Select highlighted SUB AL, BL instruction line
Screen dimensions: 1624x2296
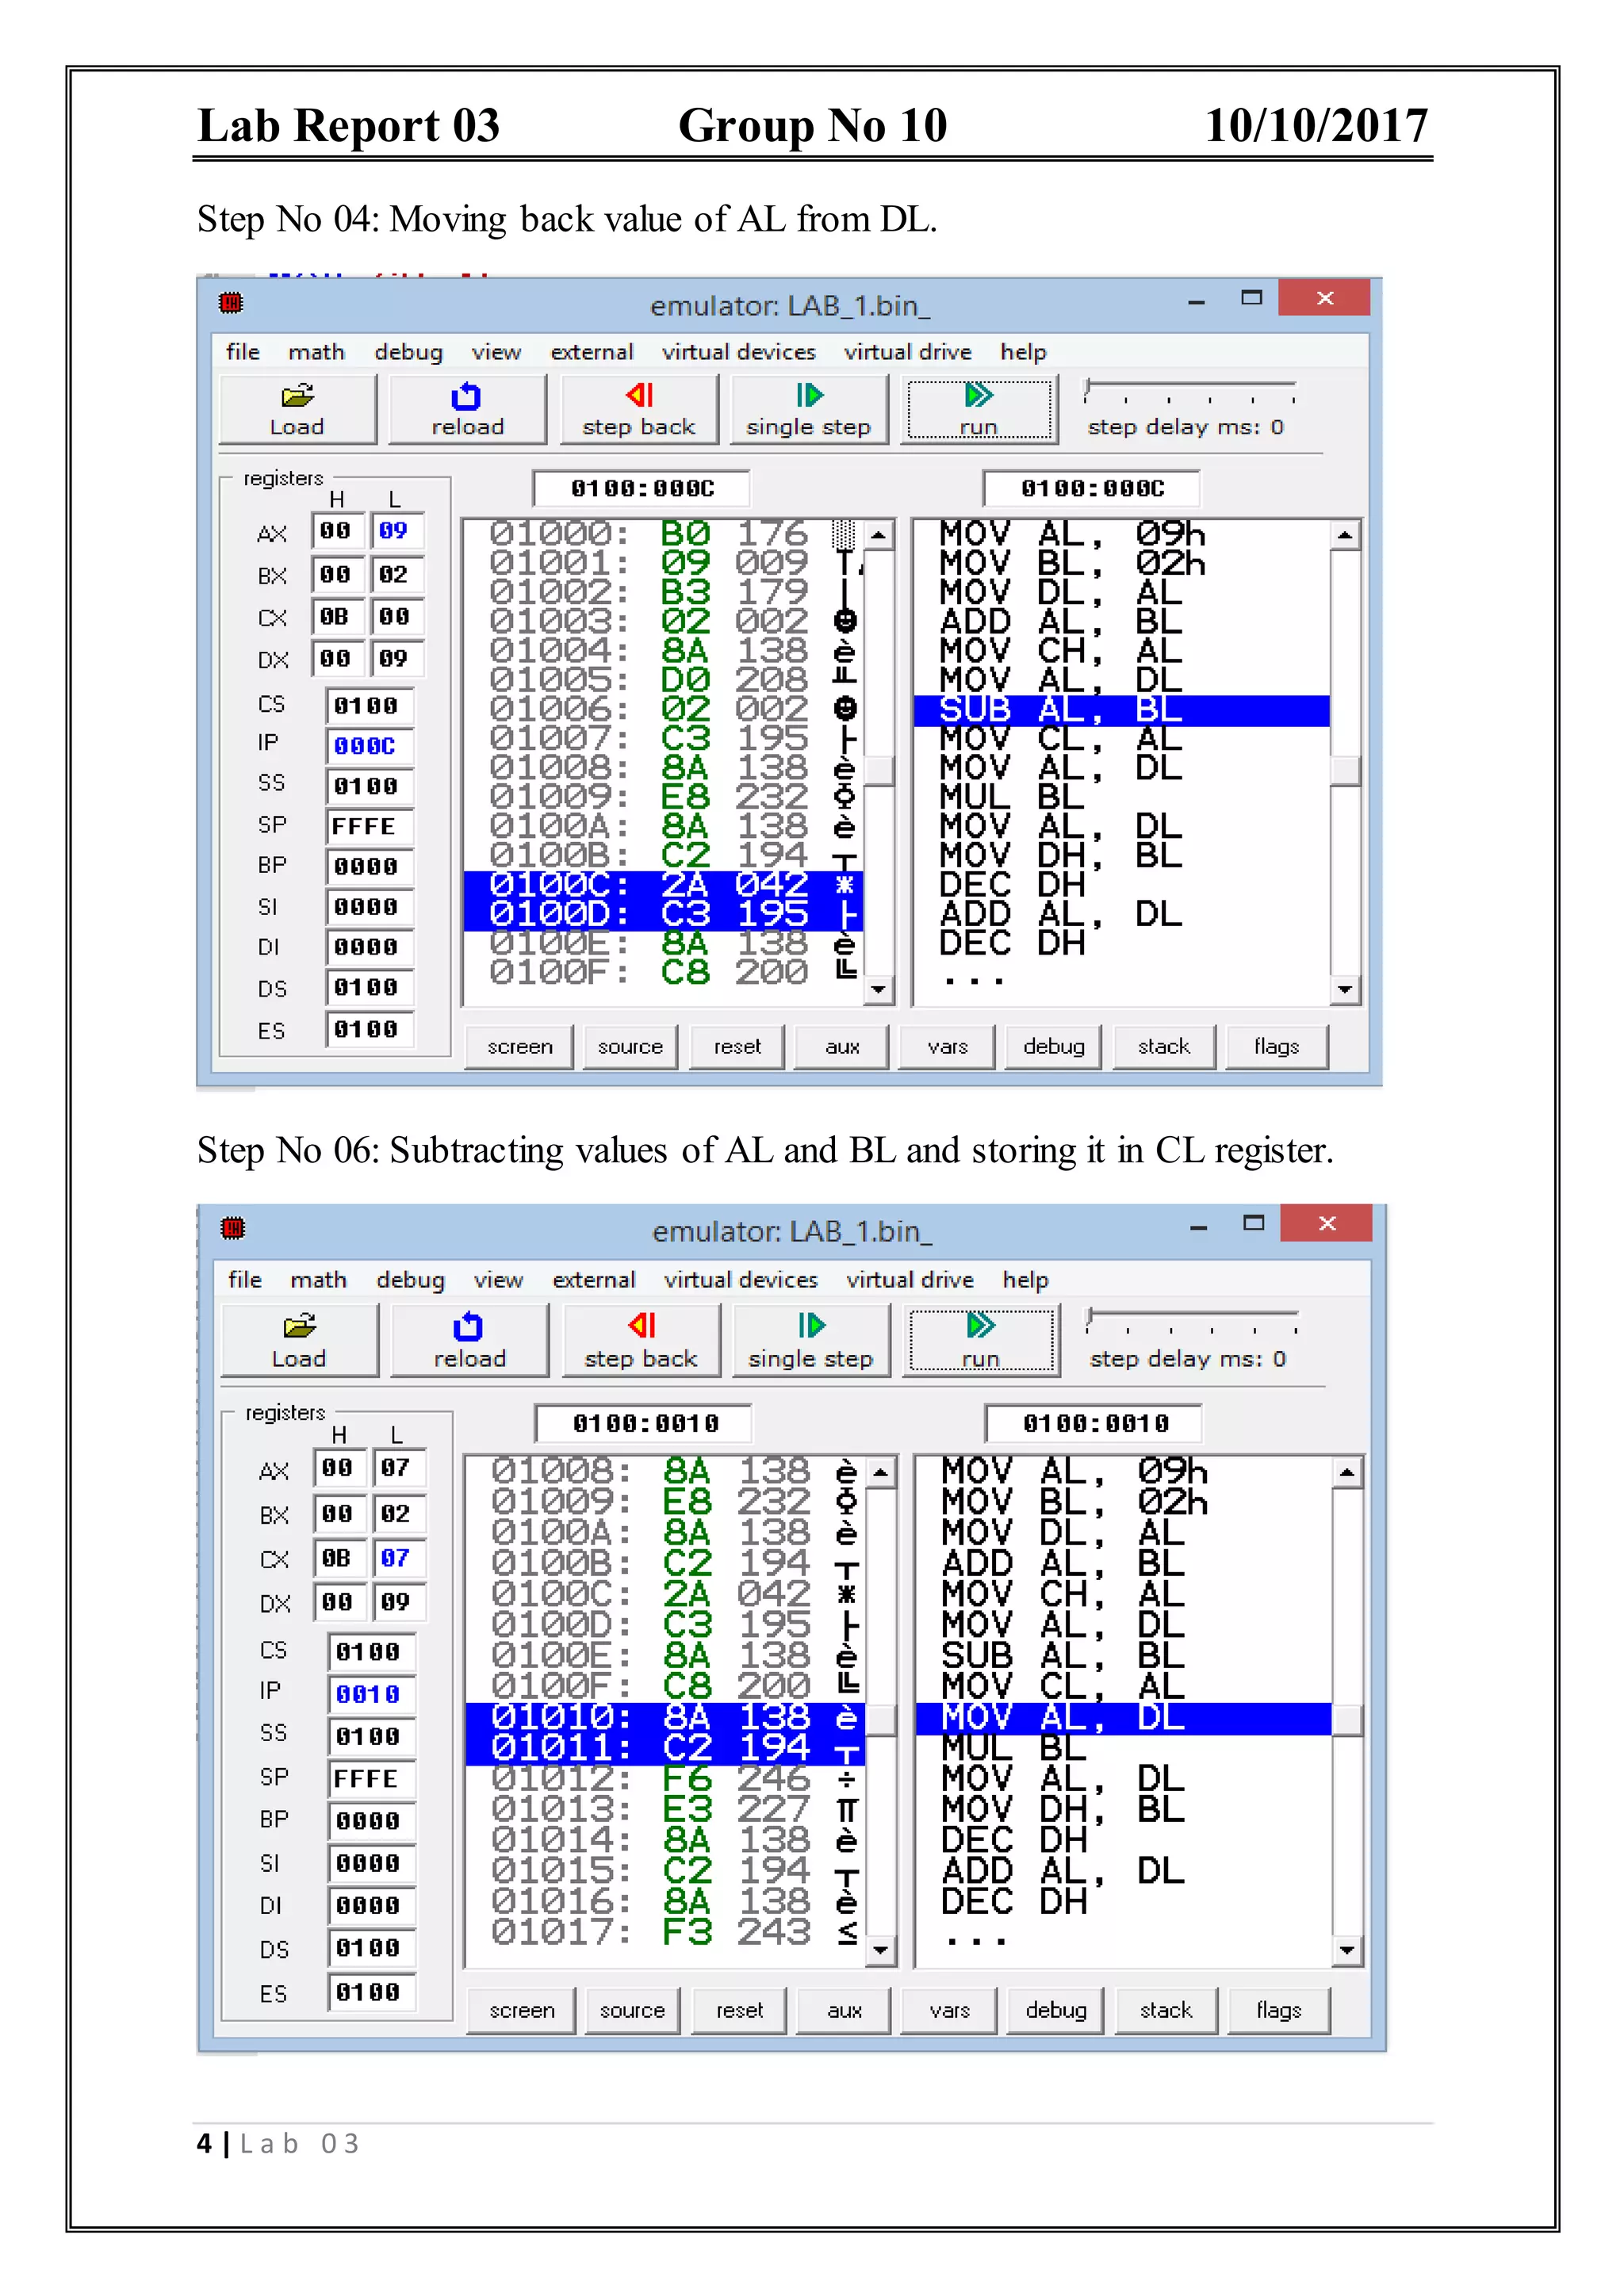[x=1121, y=710]
